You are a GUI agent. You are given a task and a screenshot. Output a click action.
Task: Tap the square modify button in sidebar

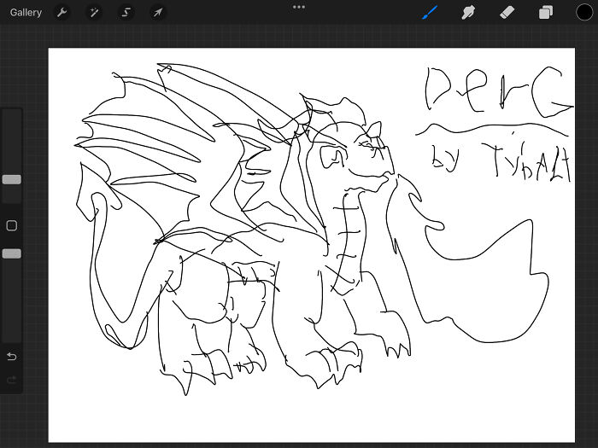point(12,225)
